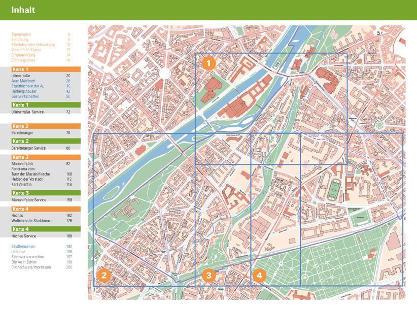Viewport: 417px width, 309px height.
Task: Select the orange map marker number 2
Action: pyautogui.click(x=104, y=276)
